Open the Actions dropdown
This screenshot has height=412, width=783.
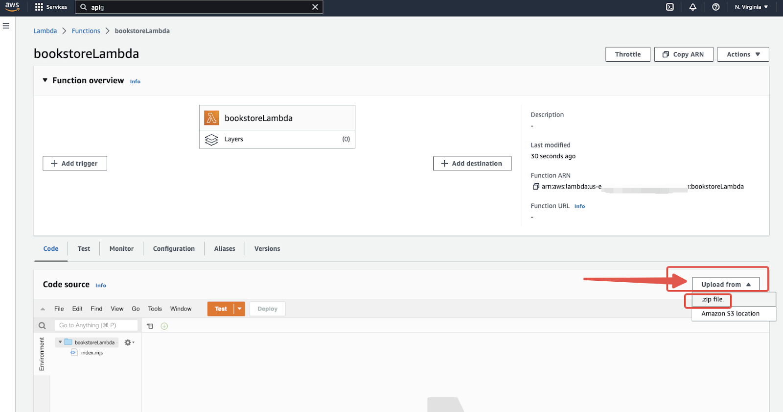(743, 54)
